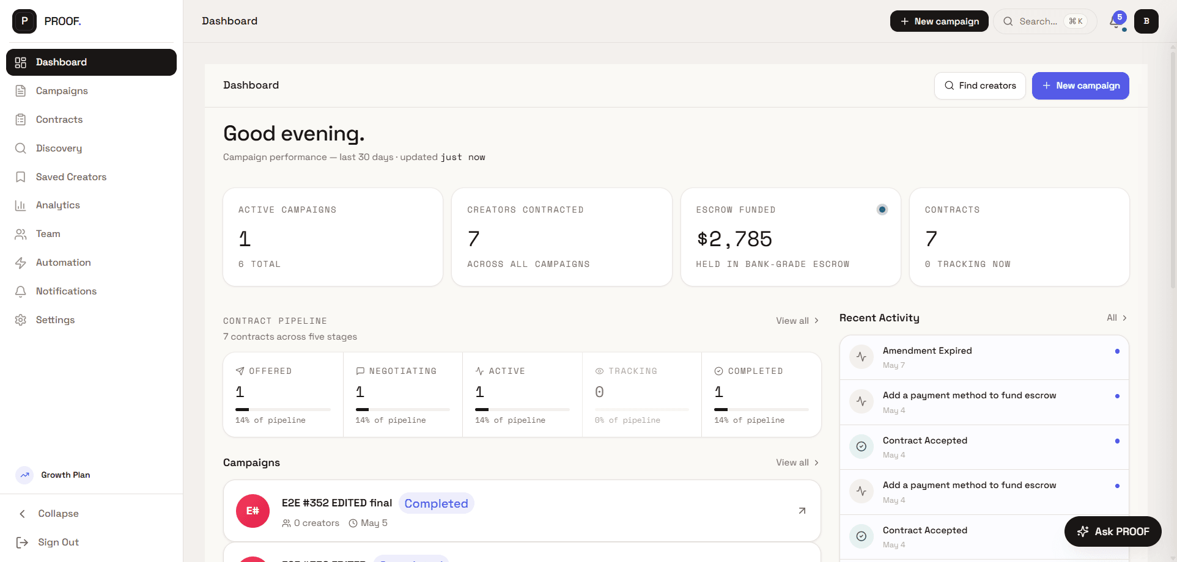
Task: Focus the Search field
Action: (1044, 21)
